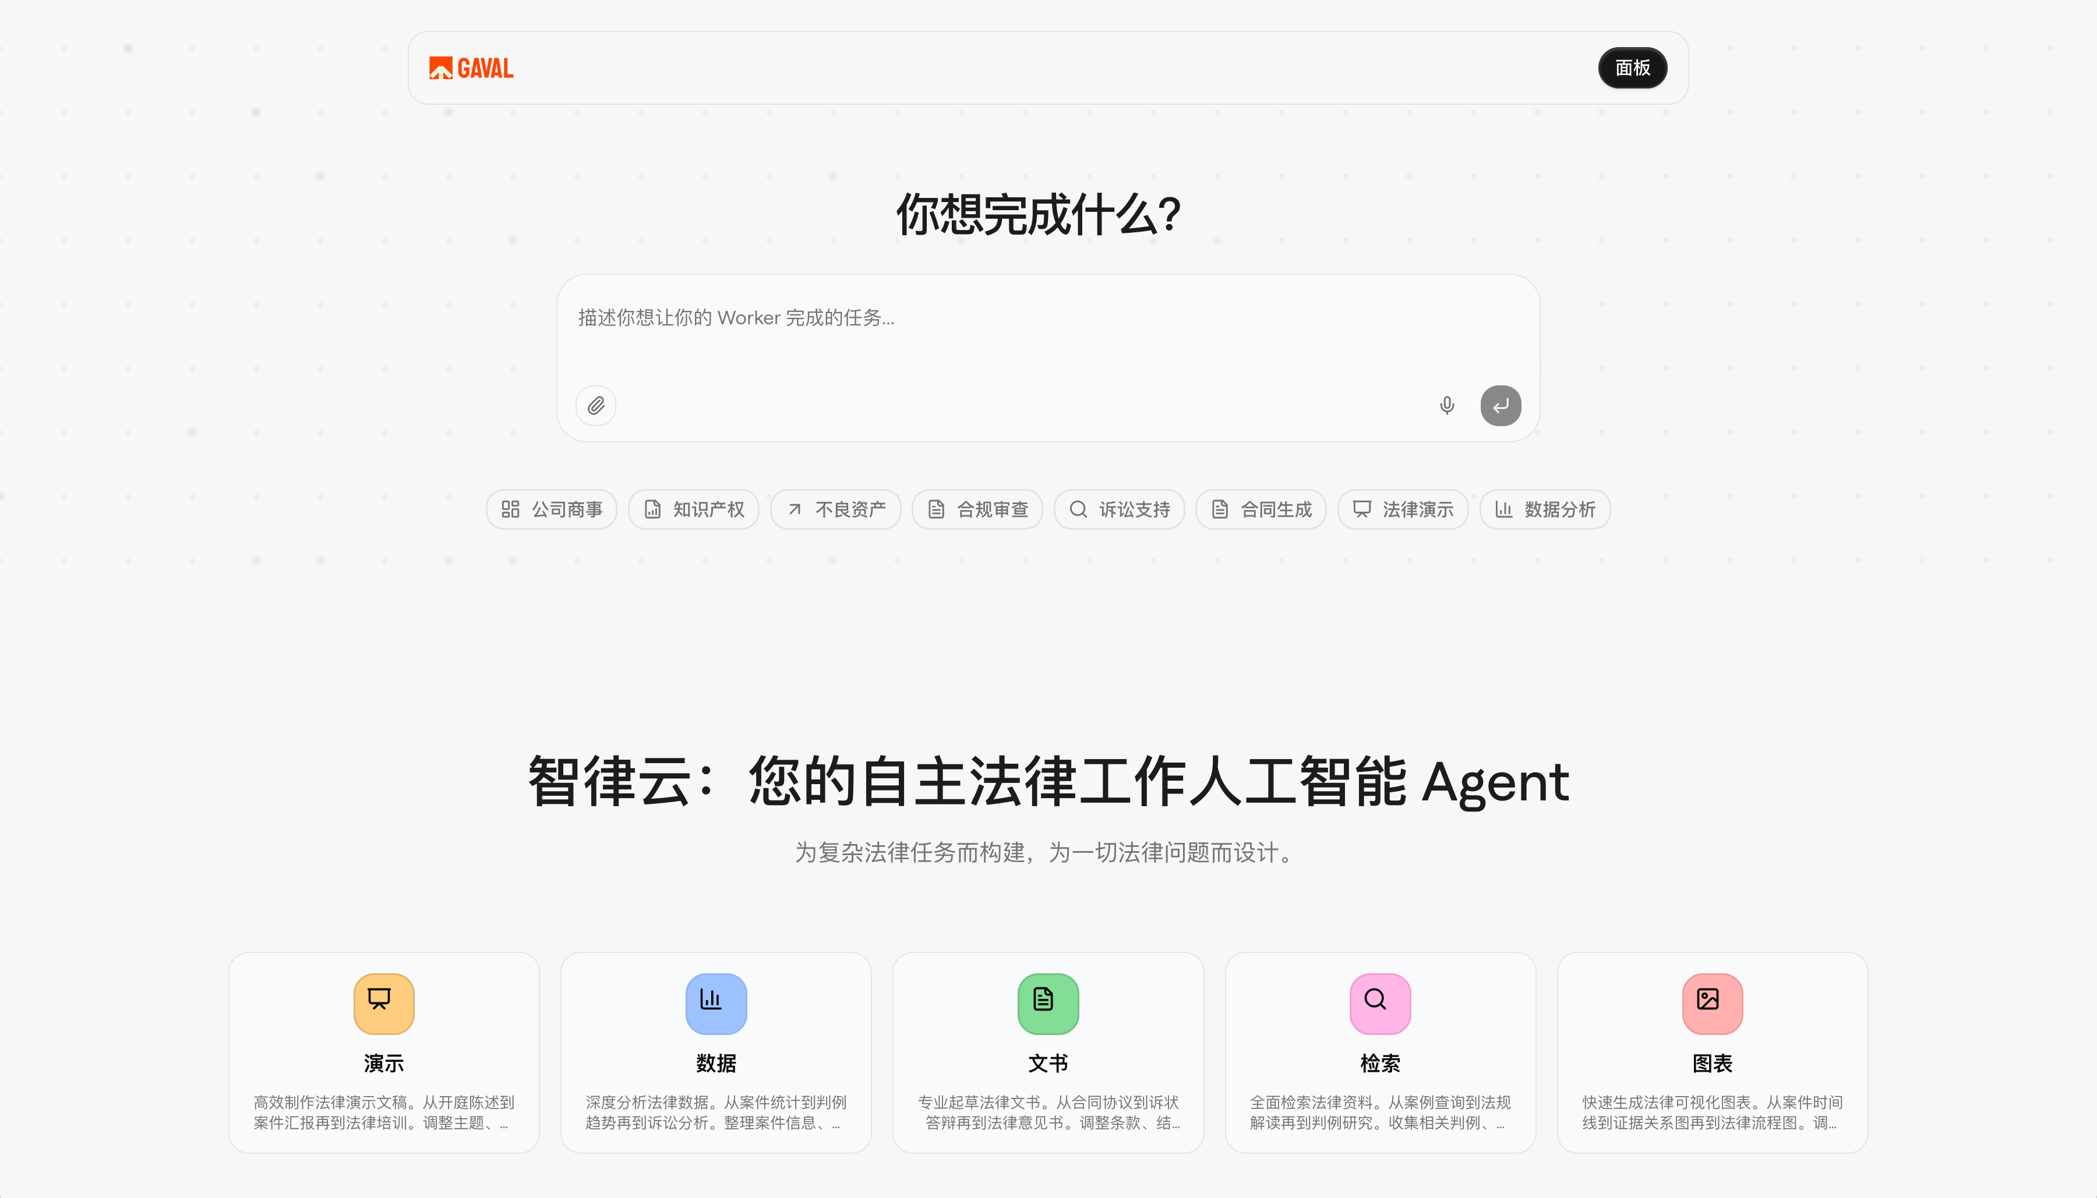Click the image icon on the 图表 card
This screenshot has height=1198, width=2097.
click(x=1712, y=1003)
